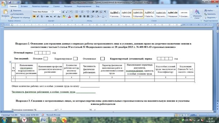Open the Yandex browser taskbar icon
The width and height of the screenshot is (219, 123).
pyautogui.click(x=24, y=120)
